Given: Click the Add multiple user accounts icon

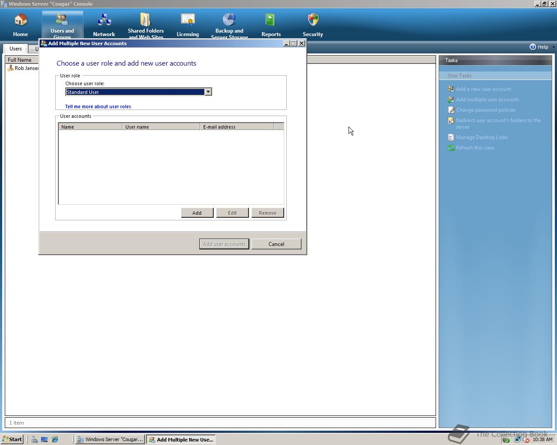Looking at the screenshot, I should pos(451,100).
